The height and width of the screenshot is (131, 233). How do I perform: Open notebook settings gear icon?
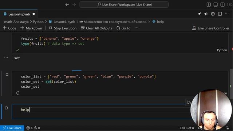(213, 14)
